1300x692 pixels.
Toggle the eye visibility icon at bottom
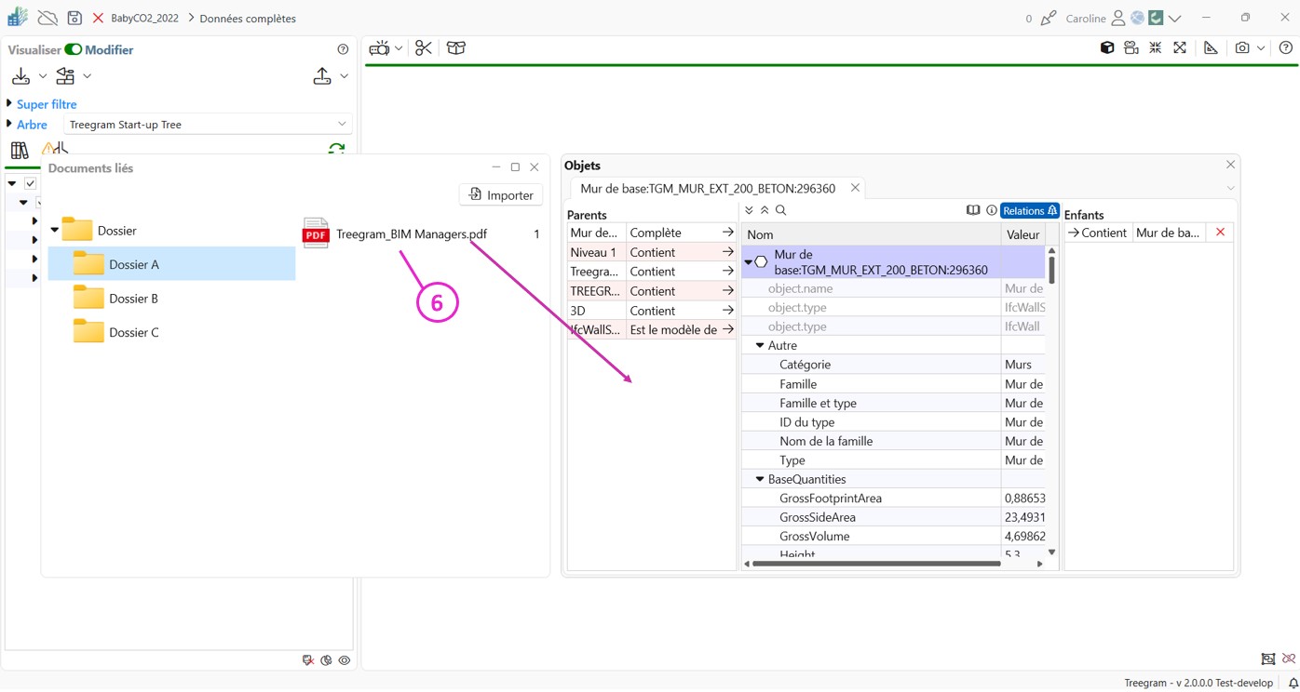point(345,660)
